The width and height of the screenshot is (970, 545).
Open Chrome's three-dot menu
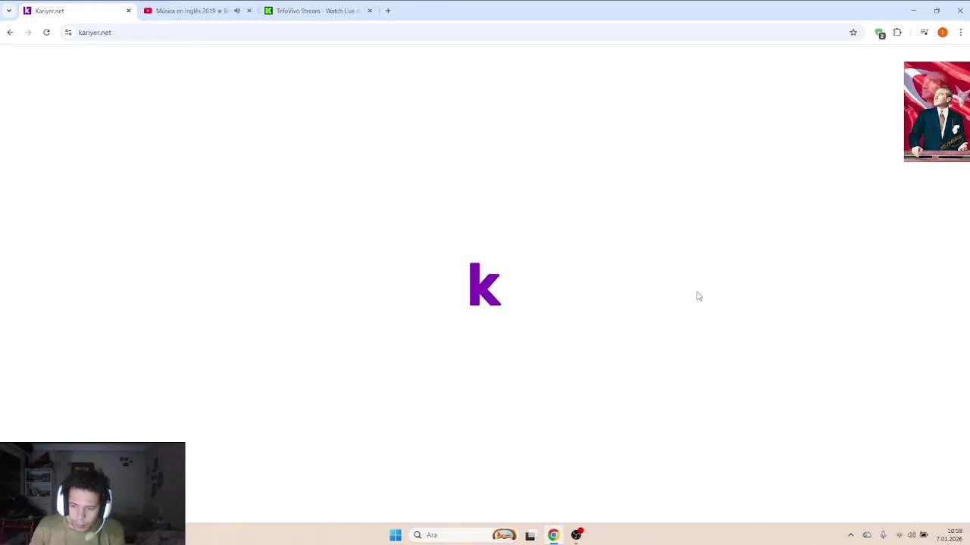coord(961,33)
